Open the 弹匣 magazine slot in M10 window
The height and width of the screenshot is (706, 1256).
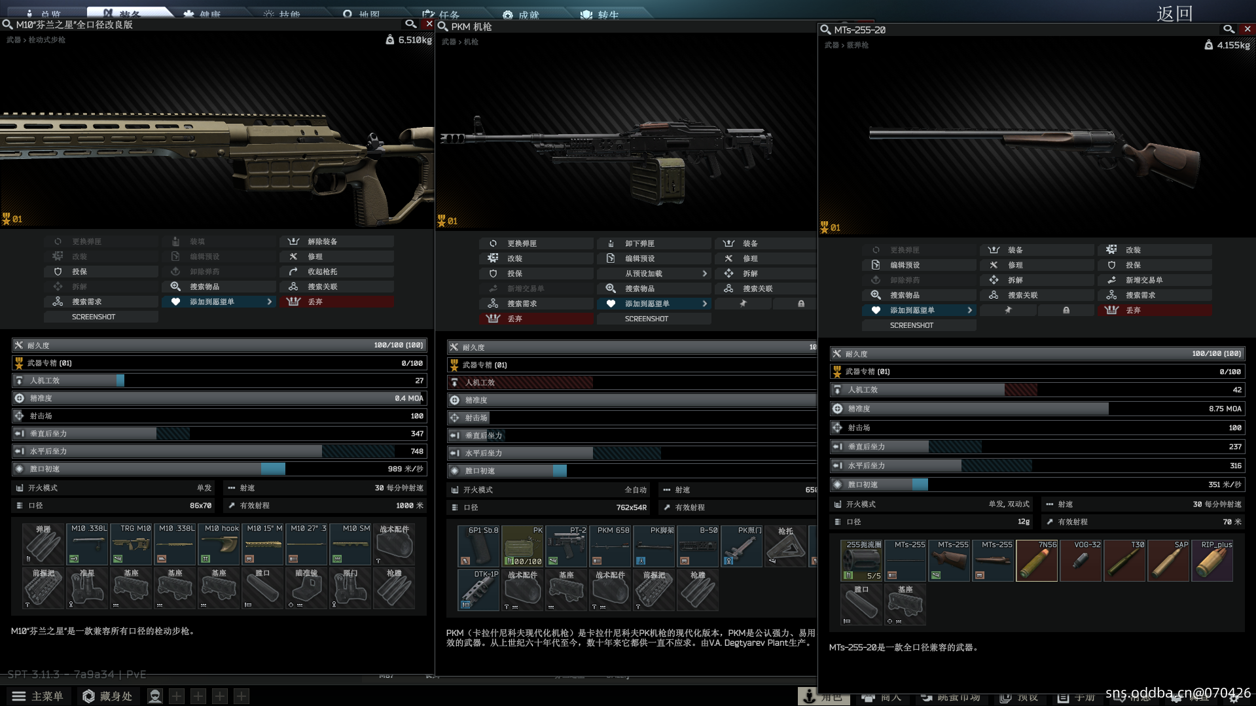tap(43, 544)
